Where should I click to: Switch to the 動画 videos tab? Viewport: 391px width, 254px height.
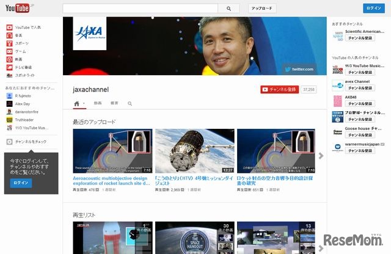coord(98,103)
